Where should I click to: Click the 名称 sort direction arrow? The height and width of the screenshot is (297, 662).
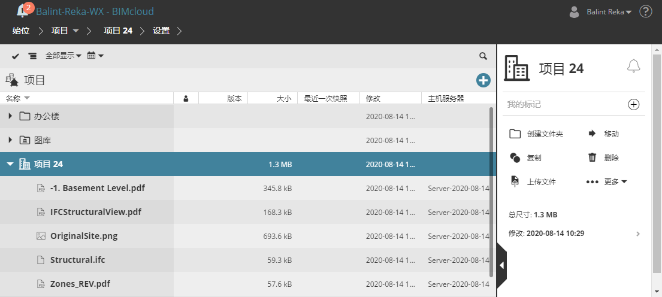click(27, 98)
